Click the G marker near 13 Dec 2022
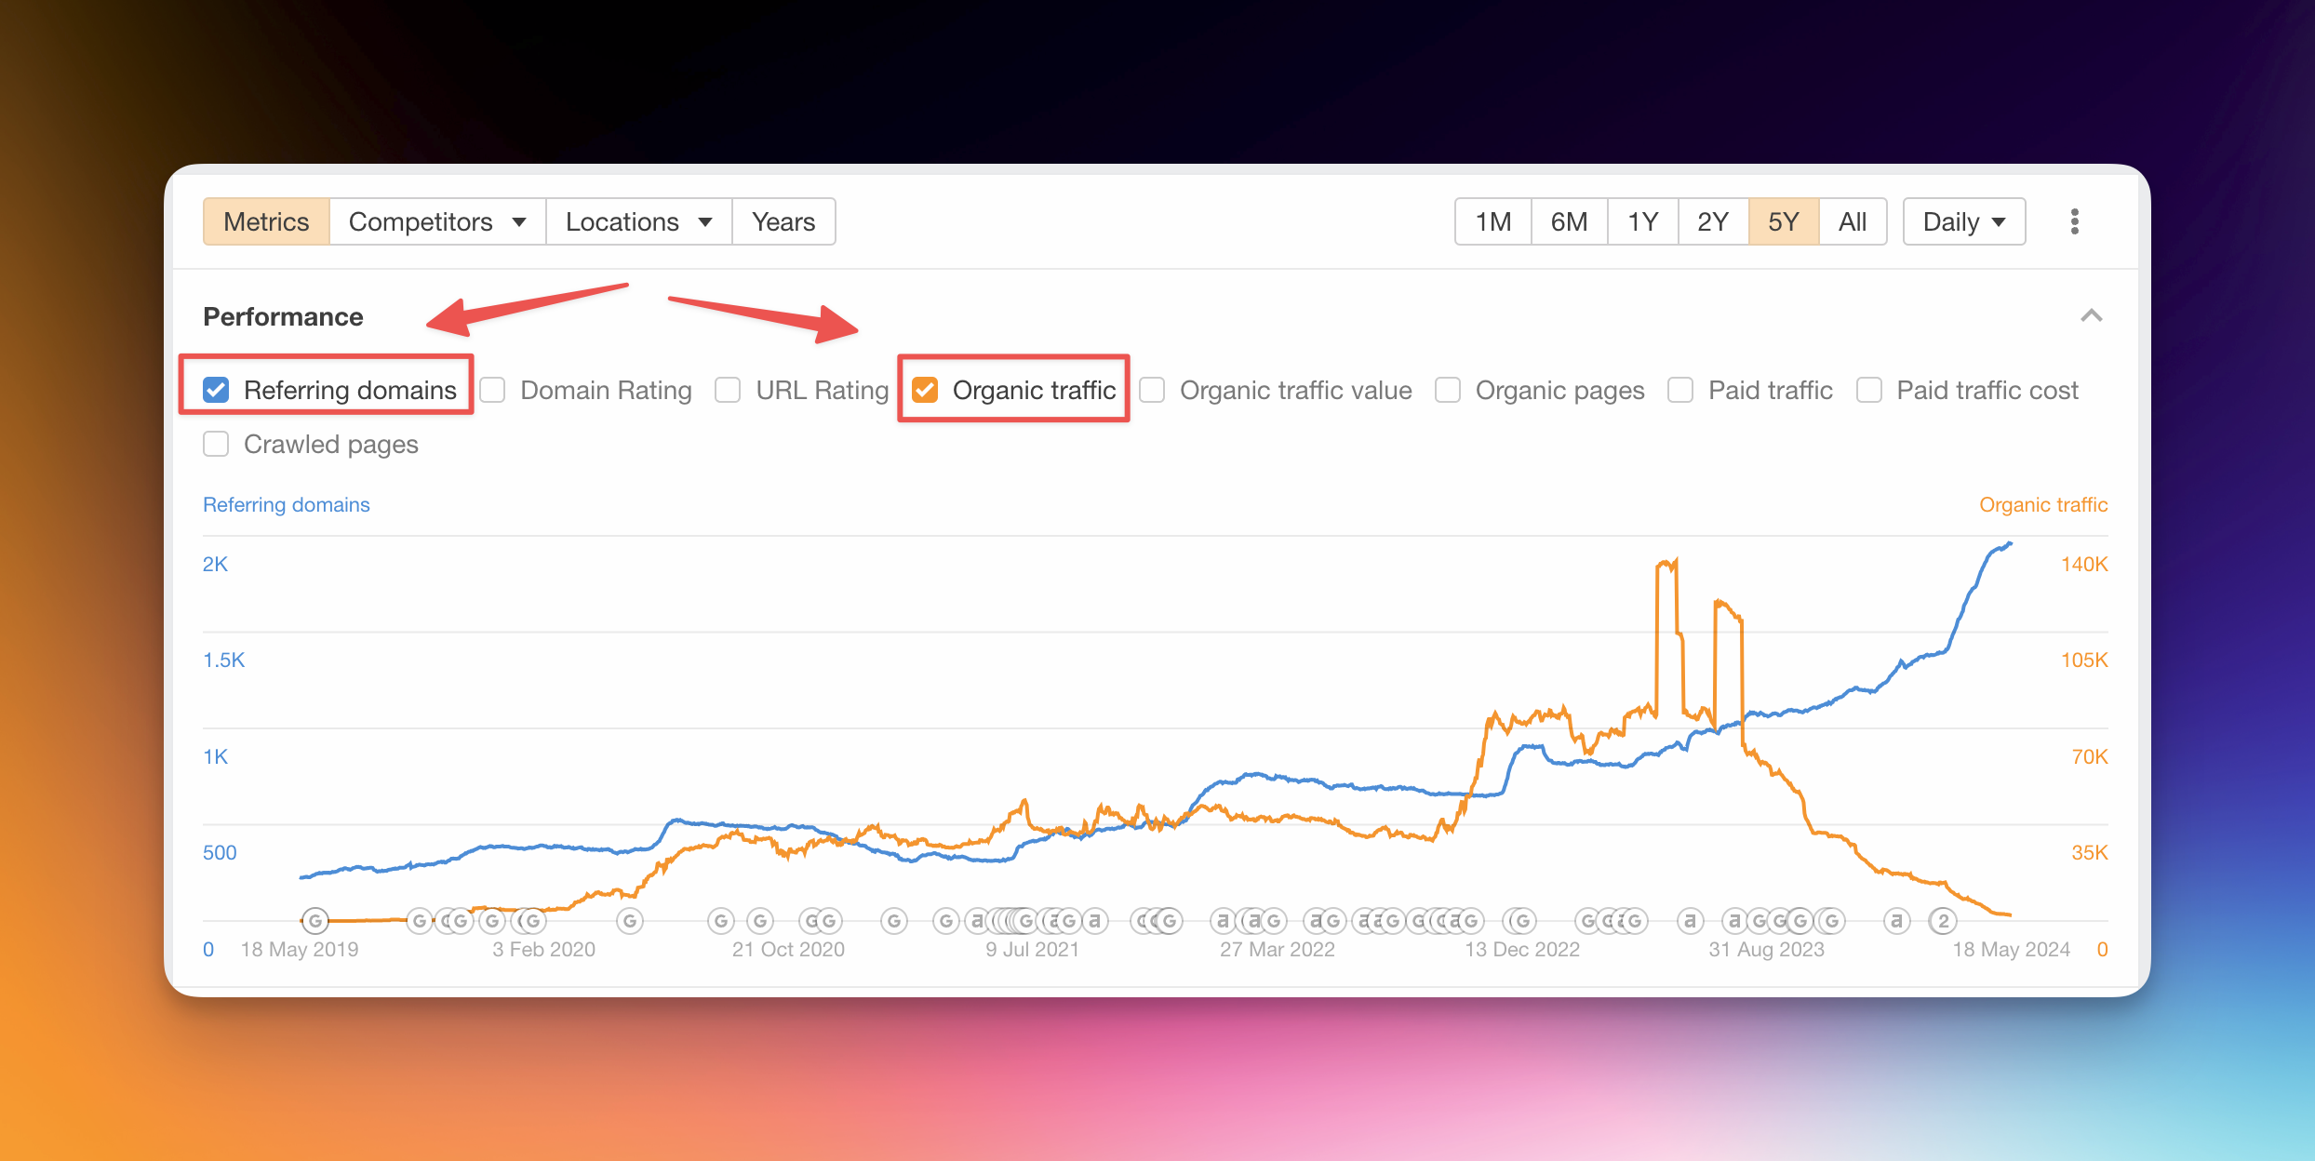 (1522, 921)
